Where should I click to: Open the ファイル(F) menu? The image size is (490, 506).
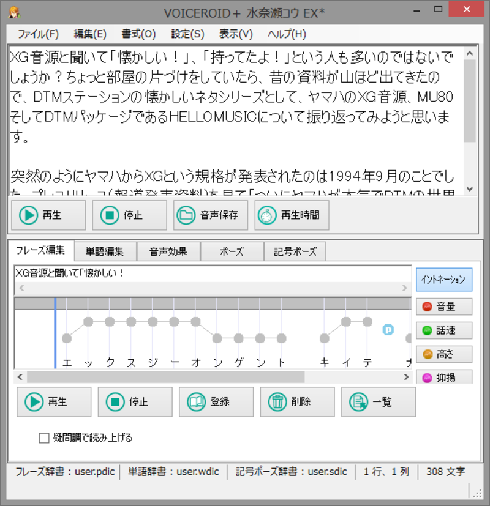[38, 34]
